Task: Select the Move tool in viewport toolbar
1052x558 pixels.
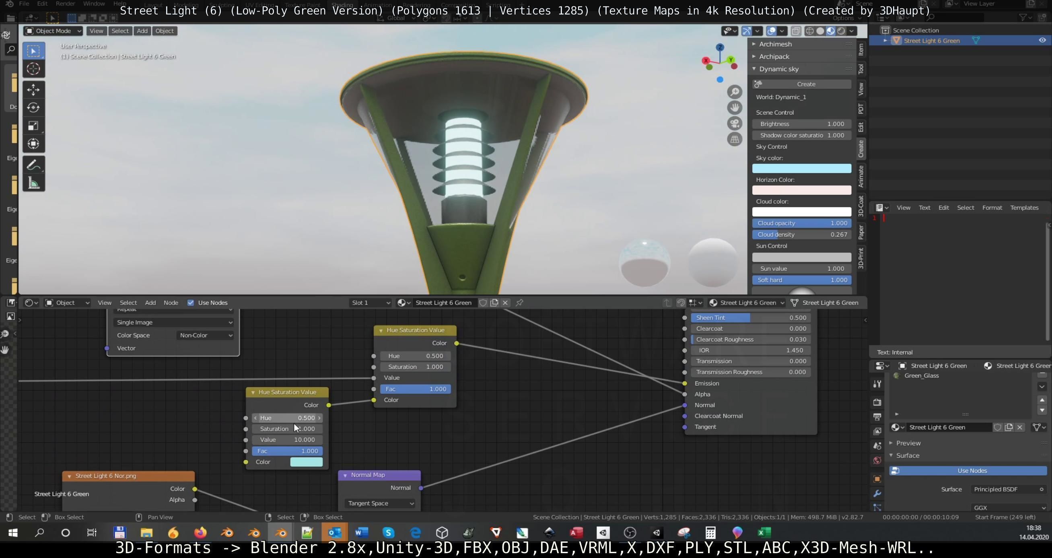Action: tap(33, 89)
